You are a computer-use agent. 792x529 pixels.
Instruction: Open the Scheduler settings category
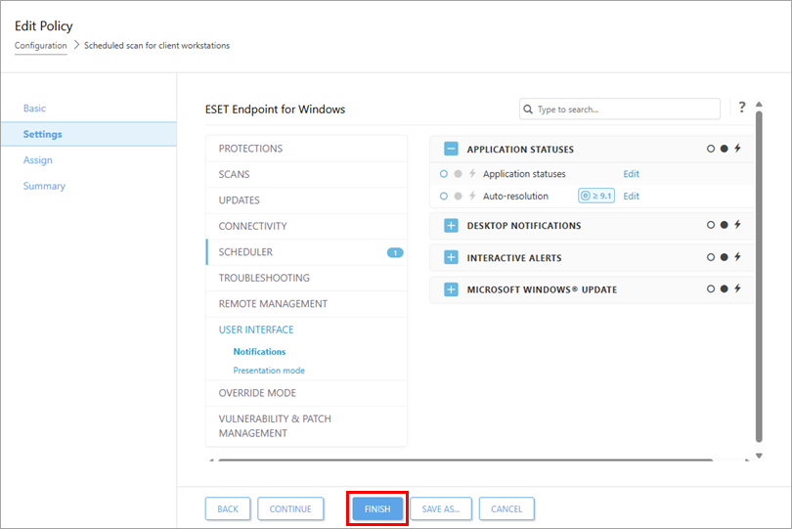pyautogui.click(x=245, y=252)
